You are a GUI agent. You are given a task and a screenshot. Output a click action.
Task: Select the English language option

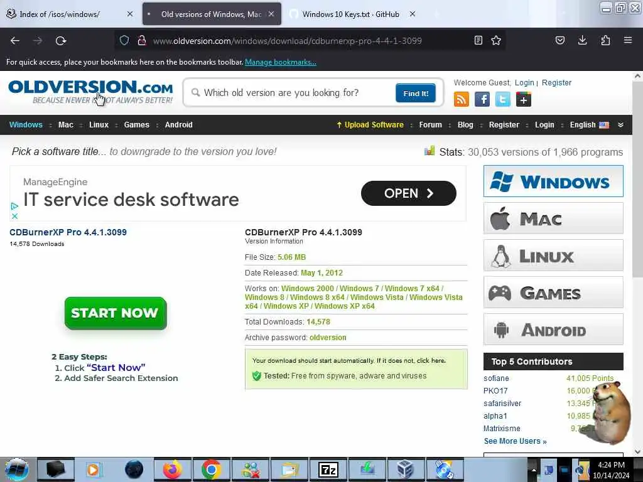point(589,125)
